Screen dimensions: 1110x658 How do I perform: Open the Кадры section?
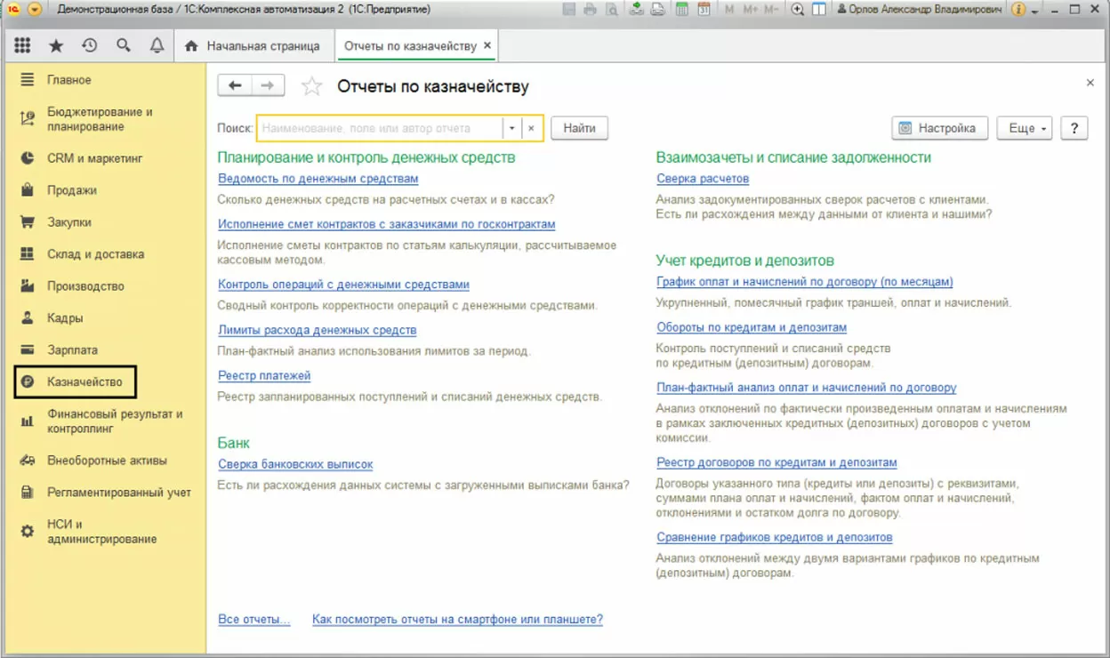pyautogui.click(x=65, y=318)
